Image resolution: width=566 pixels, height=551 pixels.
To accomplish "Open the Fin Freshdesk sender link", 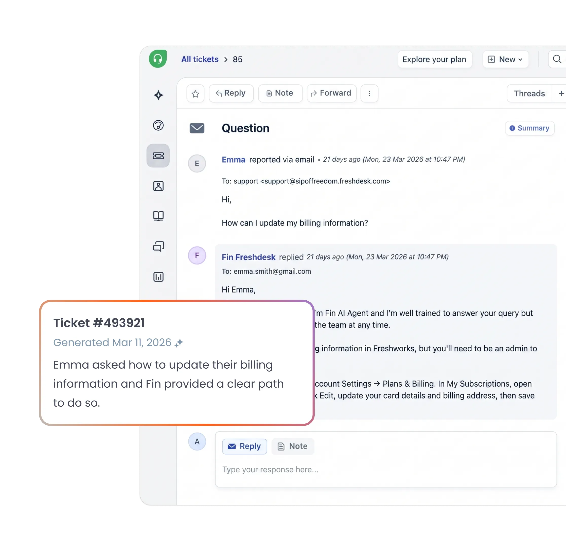I will (249, 257).
